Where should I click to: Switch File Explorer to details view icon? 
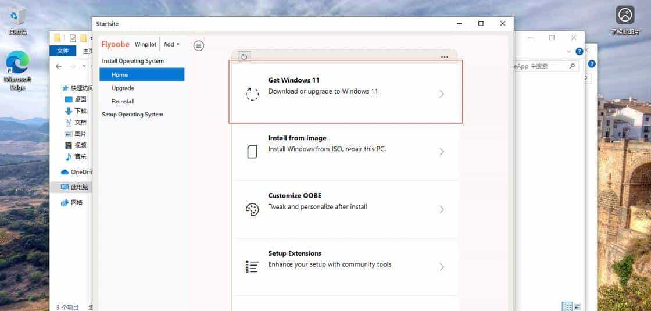pyautogui.click(x=567, y=306)
